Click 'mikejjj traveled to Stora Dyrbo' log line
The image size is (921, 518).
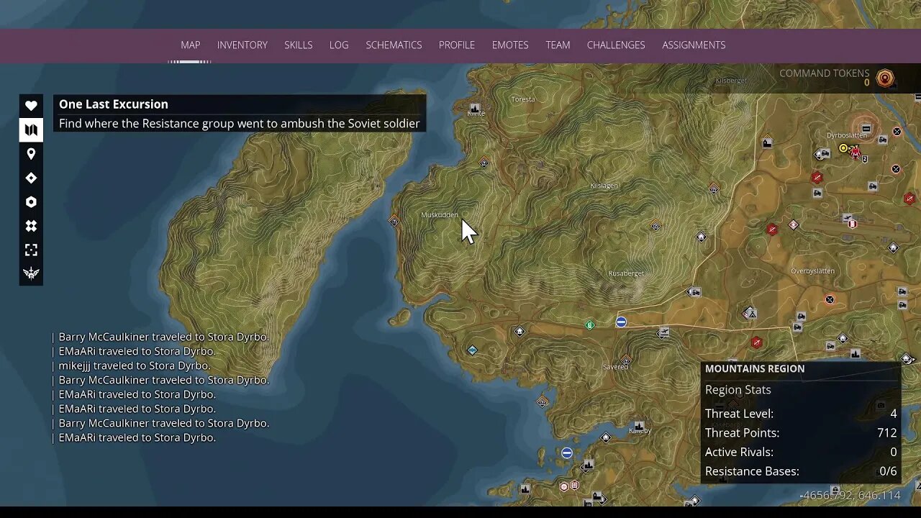[x=134, y=365]
